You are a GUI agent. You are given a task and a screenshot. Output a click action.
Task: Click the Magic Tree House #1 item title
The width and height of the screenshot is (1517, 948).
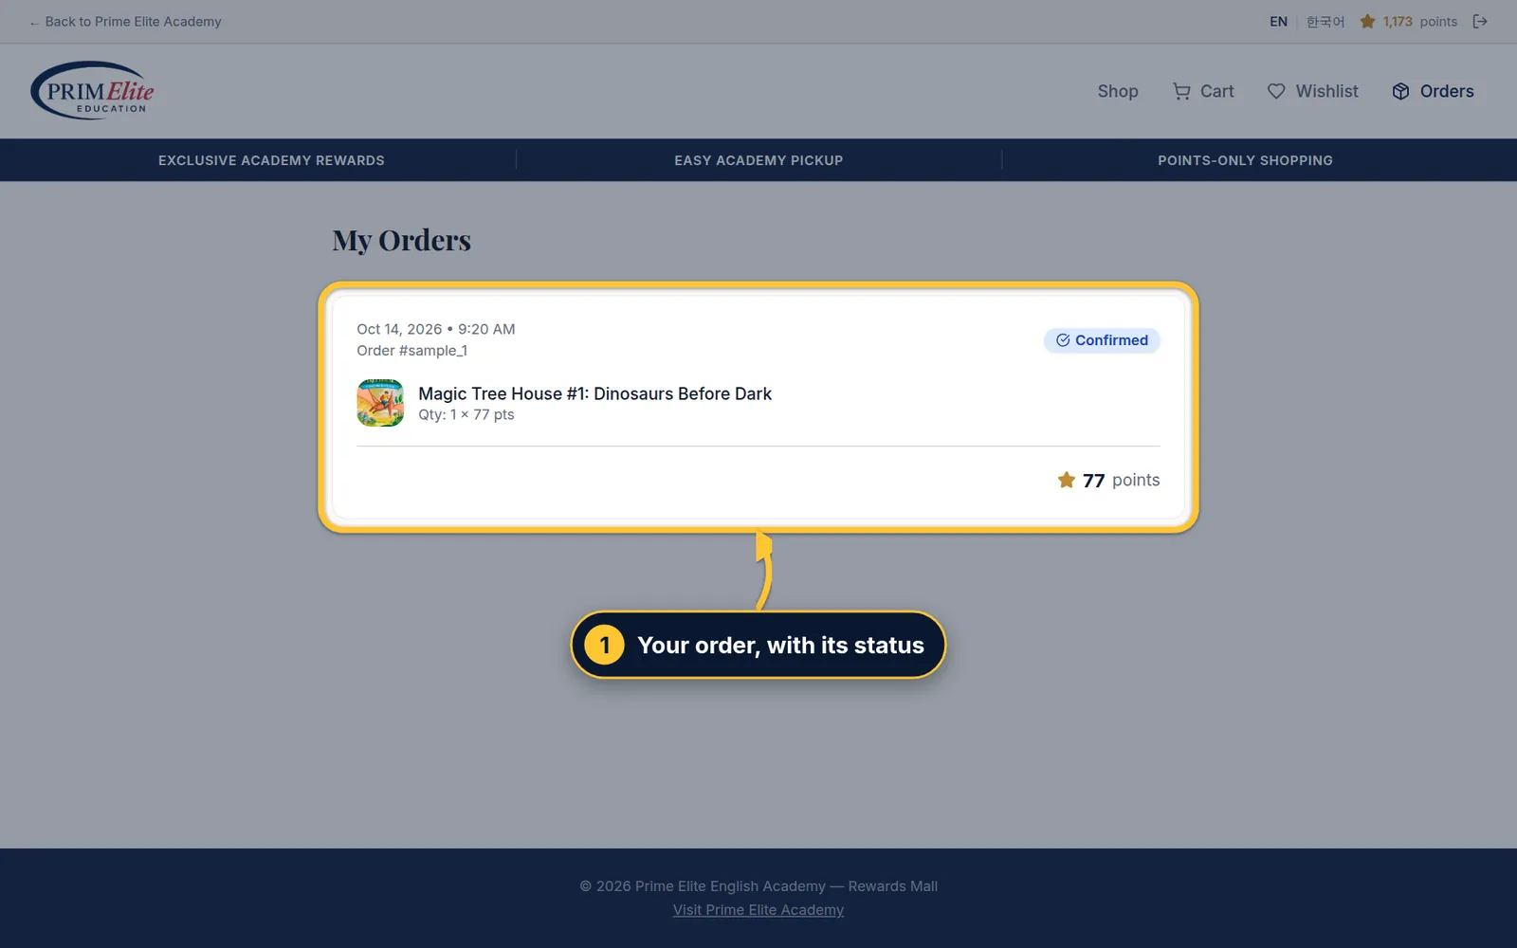coord(594,393)
